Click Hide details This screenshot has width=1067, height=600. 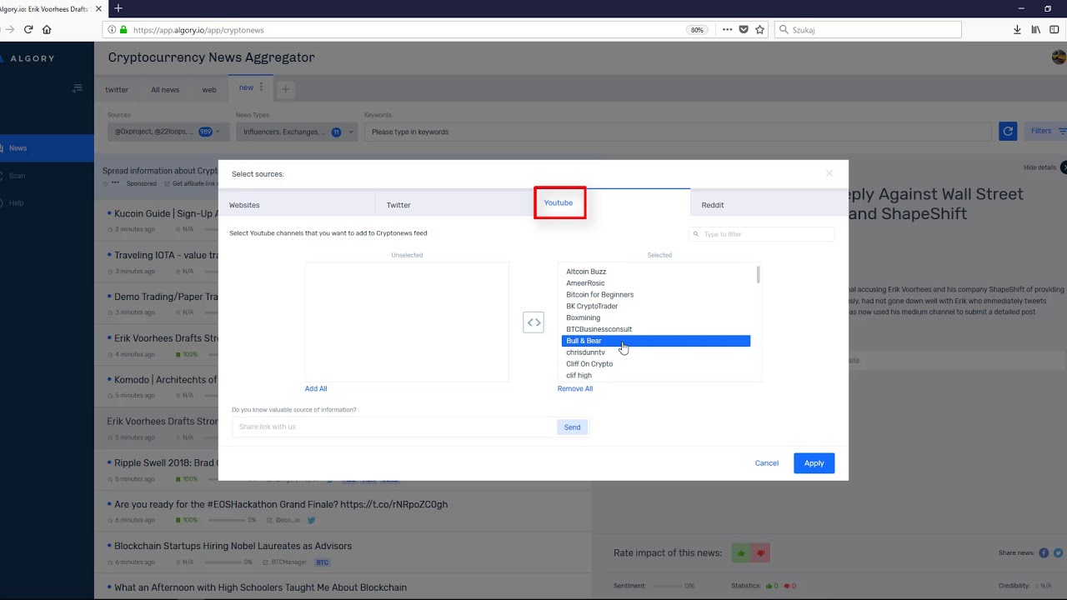coord(1039,167)
